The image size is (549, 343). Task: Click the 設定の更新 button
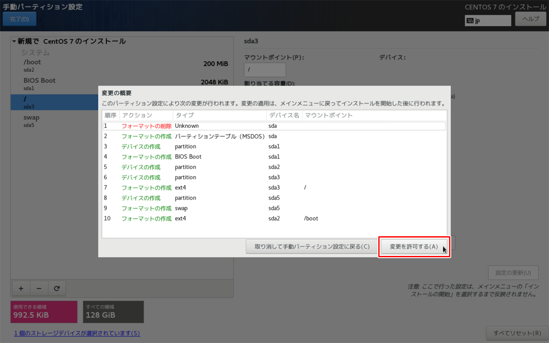point(513,273)
